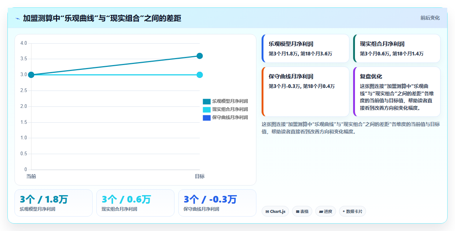
Task: Click the 进度 tag chip
Action: 326,211
